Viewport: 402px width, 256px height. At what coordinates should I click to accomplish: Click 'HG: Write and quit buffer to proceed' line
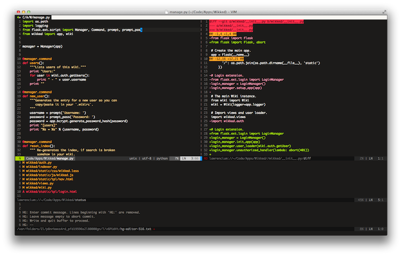[56, 221]
